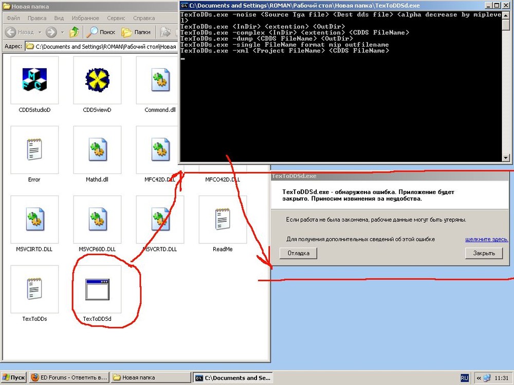
Task: Click the RU language indicator in tray
Action: pyautogui.click(x=464, y=378)
